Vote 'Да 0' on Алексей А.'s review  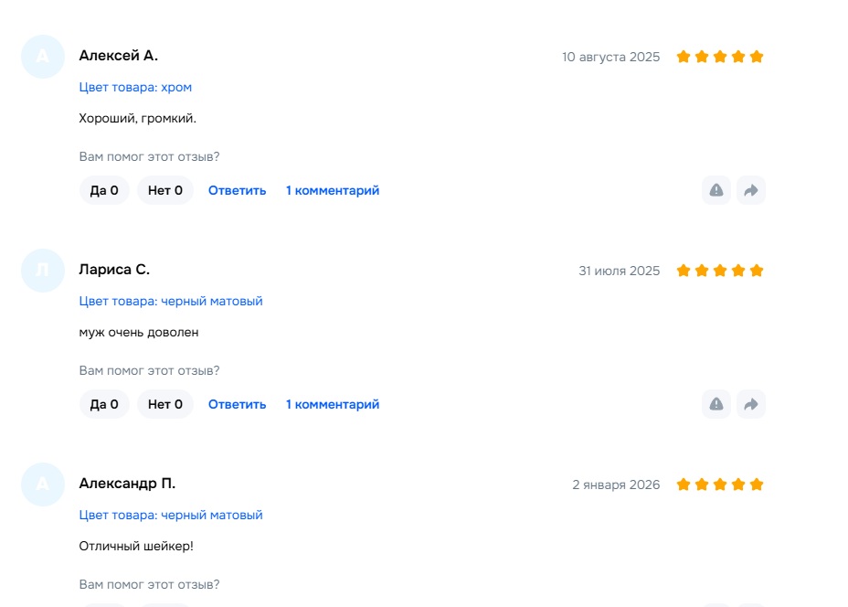click(104, 190)
